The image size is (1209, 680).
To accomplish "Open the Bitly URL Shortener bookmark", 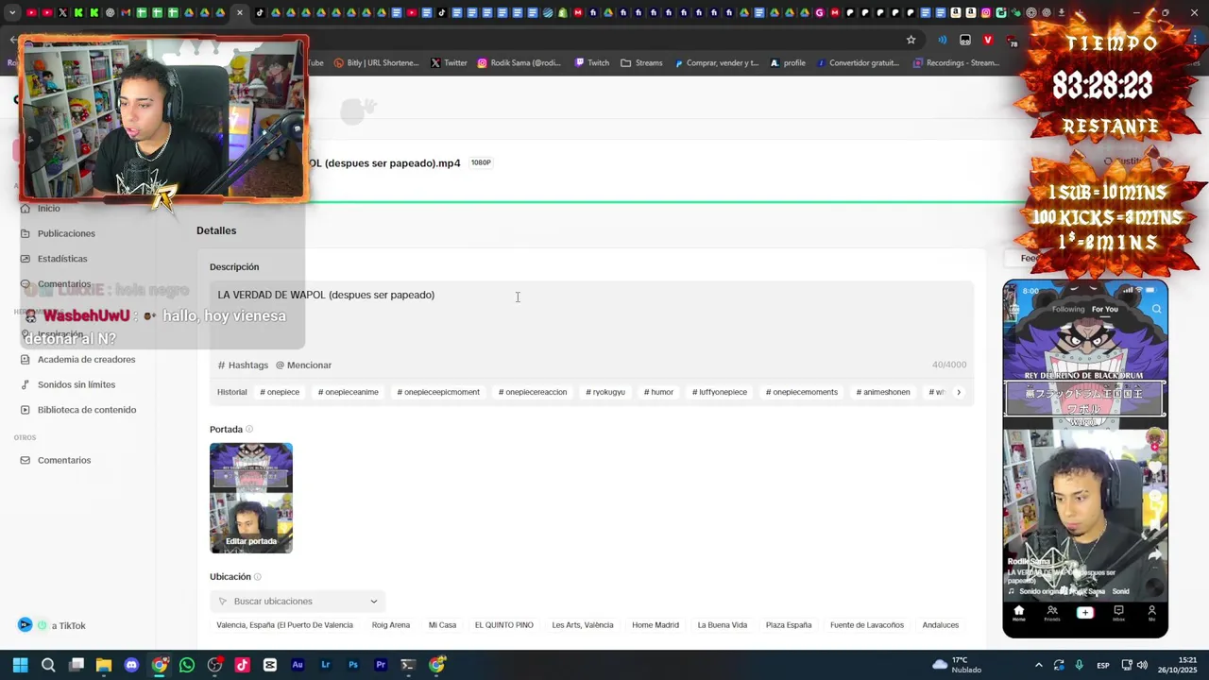I will point(376,63).
